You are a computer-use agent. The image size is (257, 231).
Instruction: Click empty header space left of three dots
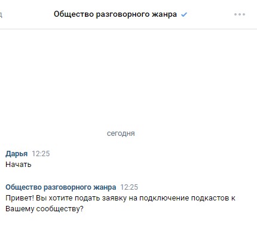coord(209,14)
